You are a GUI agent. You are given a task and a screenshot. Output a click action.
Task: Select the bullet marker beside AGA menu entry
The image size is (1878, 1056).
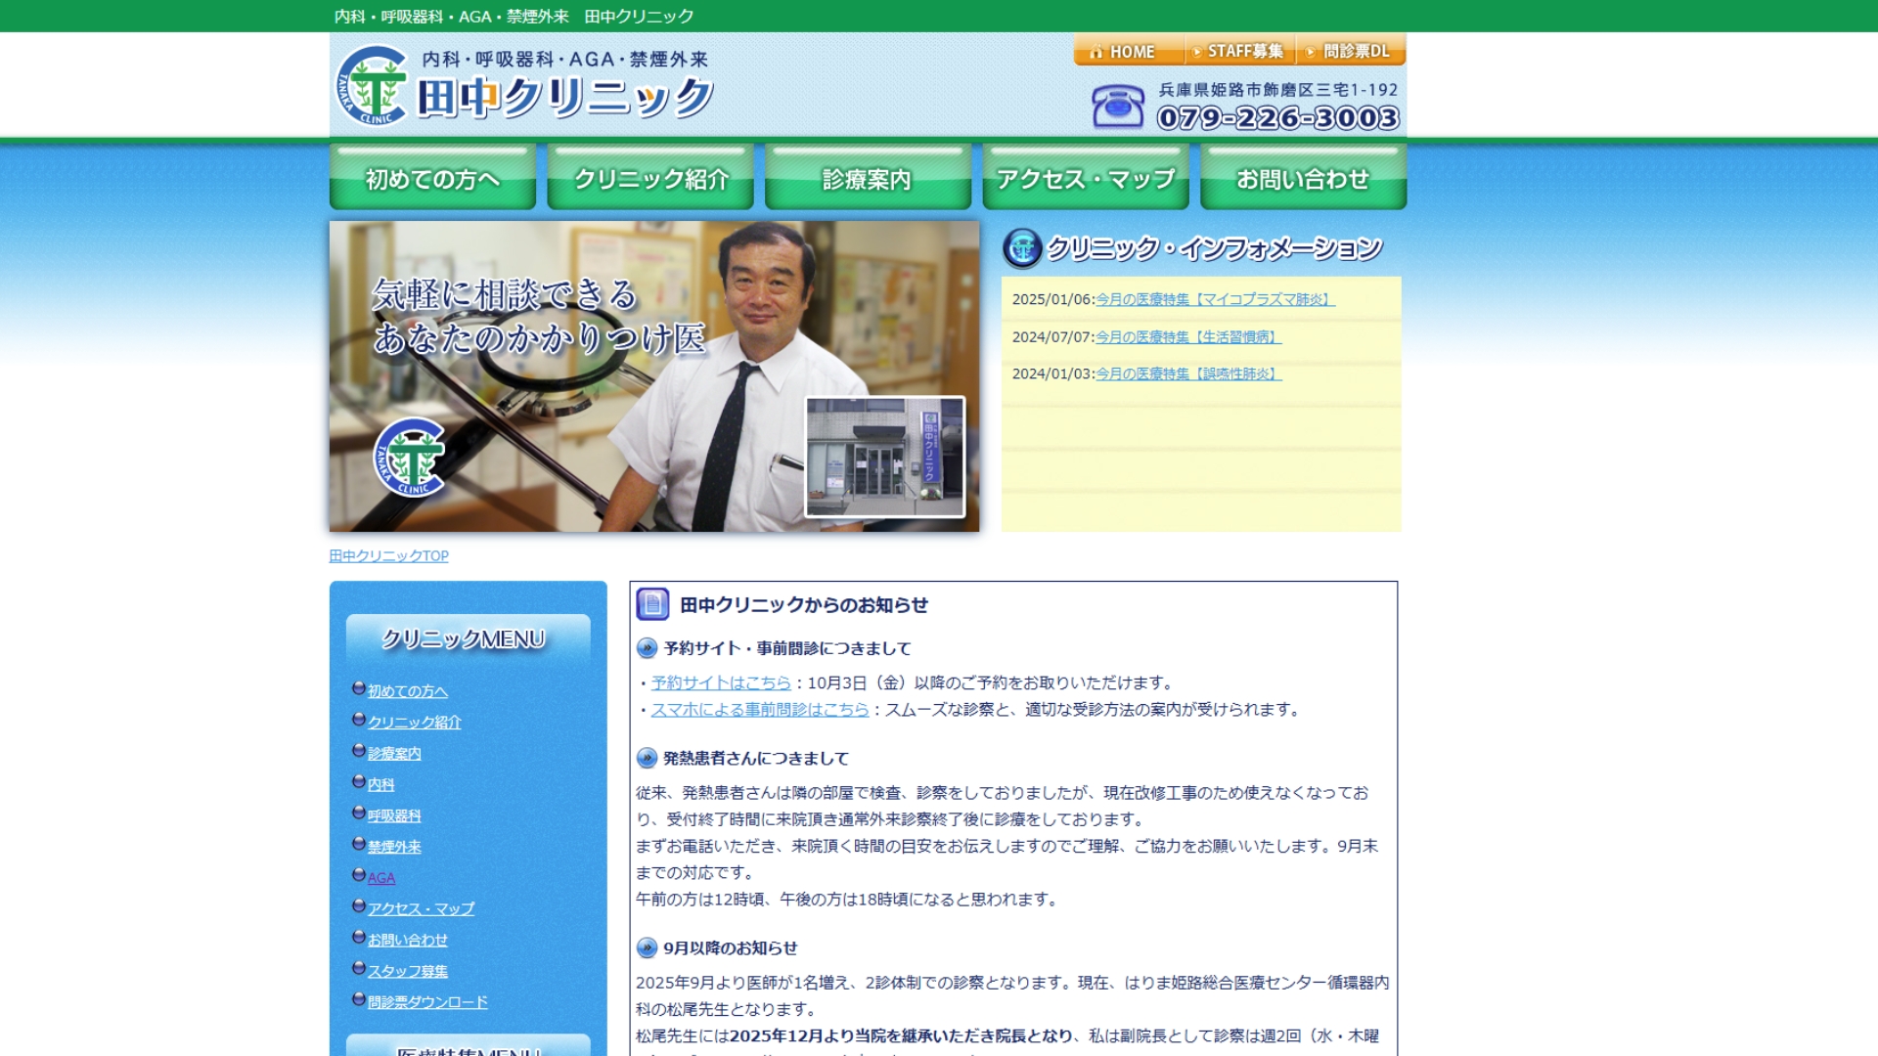click(358, 876)
